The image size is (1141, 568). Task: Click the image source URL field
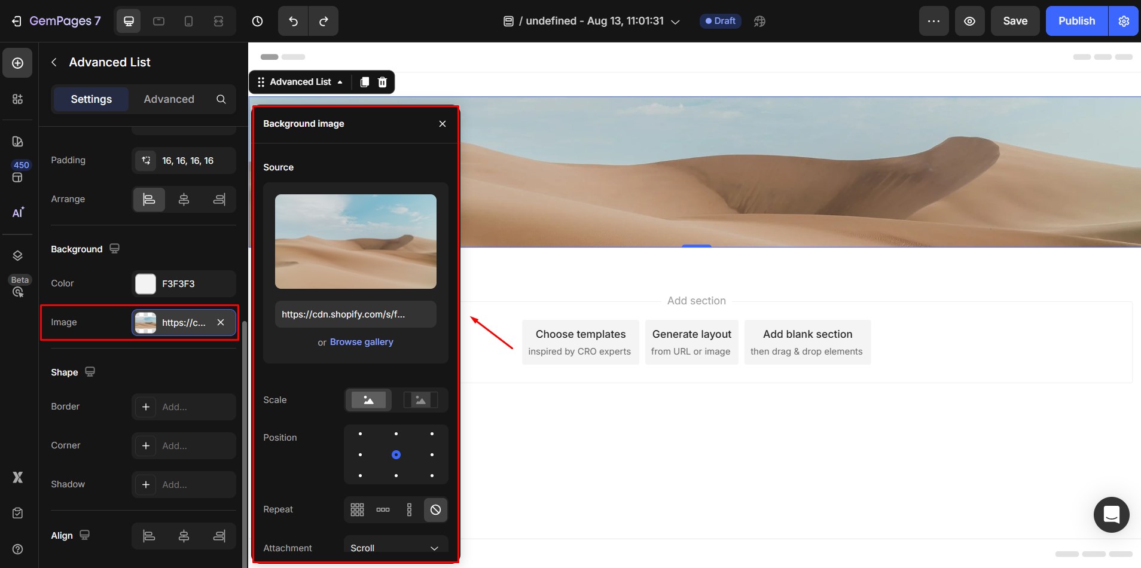[355, 314]
